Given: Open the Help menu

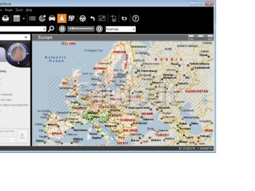Looking at the screenshot, I should (x=29, y=10).
